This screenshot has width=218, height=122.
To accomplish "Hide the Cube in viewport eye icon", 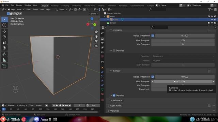I will click(x=212, y=20).
